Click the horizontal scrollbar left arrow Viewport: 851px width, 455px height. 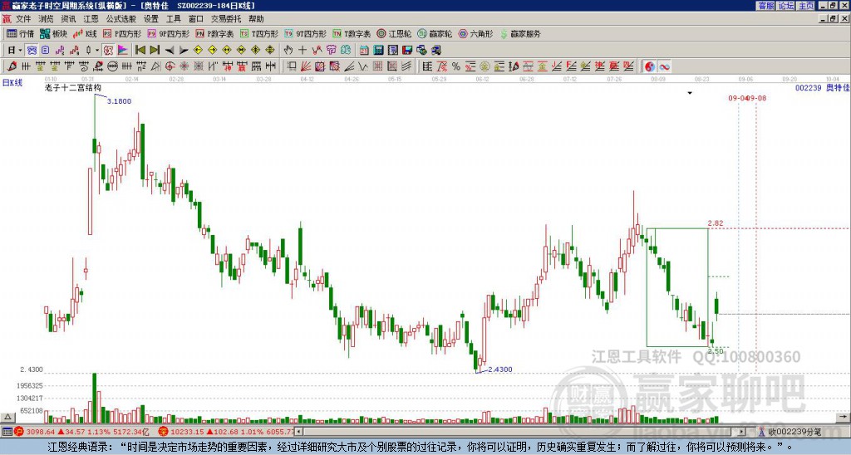298,432
